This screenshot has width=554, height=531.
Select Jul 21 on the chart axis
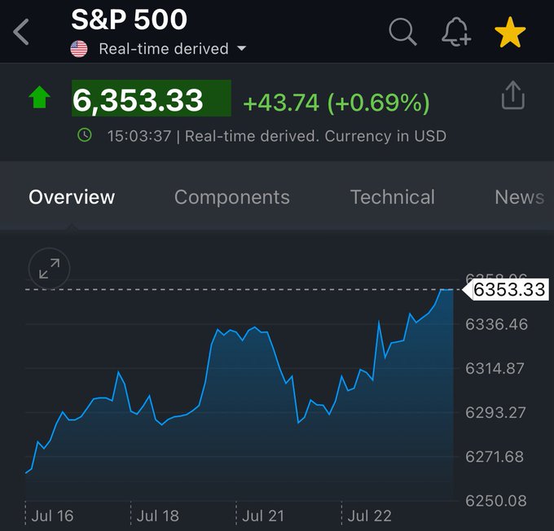(263, 516)
